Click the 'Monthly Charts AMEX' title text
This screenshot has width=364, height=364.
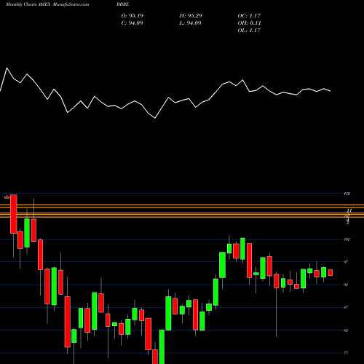pos(28,4)
